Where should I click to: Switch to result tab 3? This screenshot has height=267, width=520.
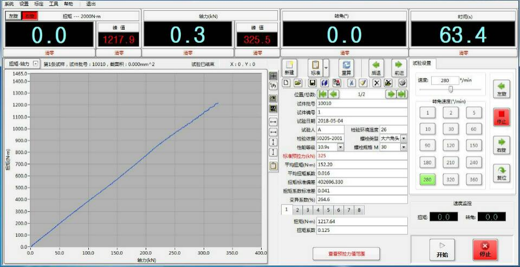(307, 210)
